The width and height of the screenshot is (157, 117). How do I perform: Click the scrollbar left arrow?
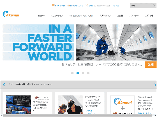click(1, 116)
